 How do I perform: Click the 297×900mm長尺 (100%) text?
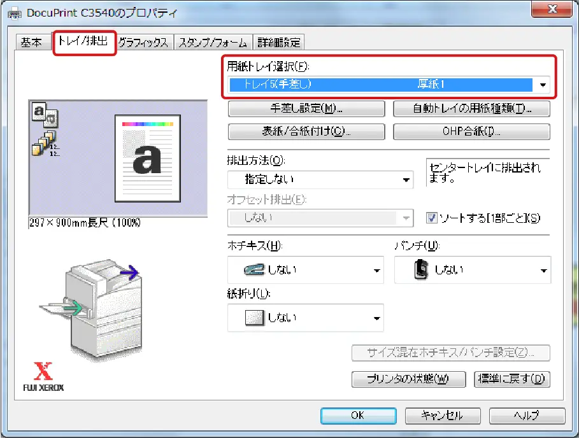[x=85, y=223]
